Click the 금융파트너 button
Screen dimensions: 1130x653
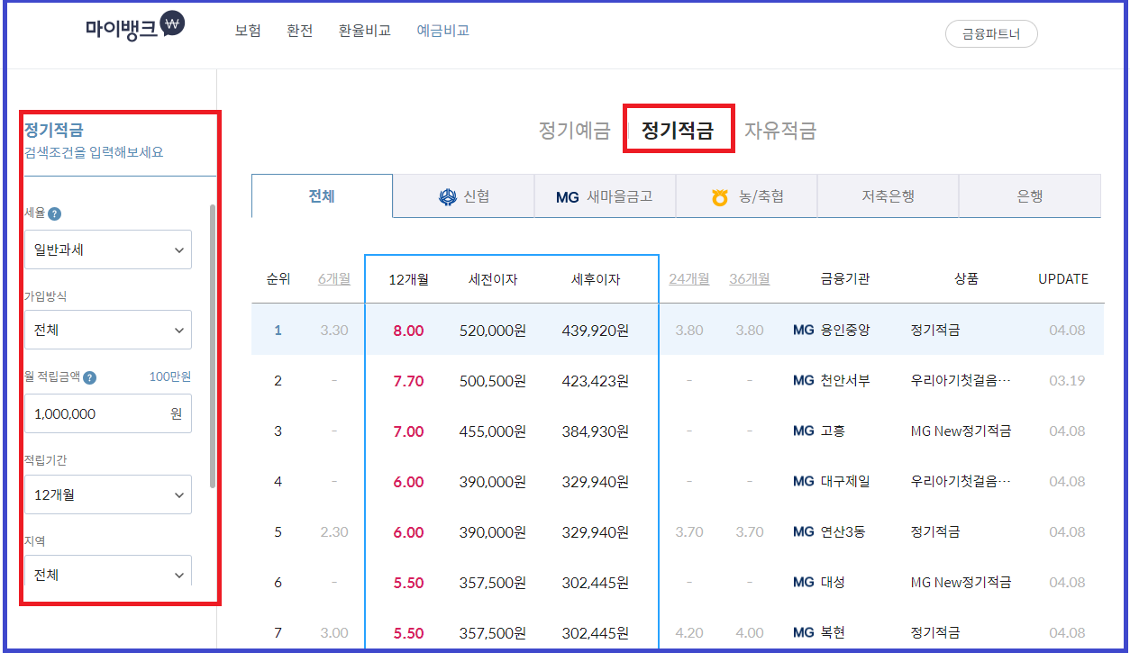tap(991, 34)
